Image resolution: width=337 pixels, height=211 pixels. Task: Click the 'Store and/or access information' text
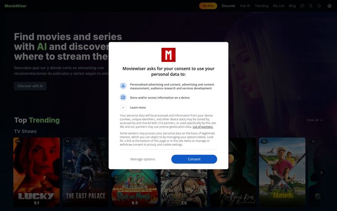tap(160, 98)
